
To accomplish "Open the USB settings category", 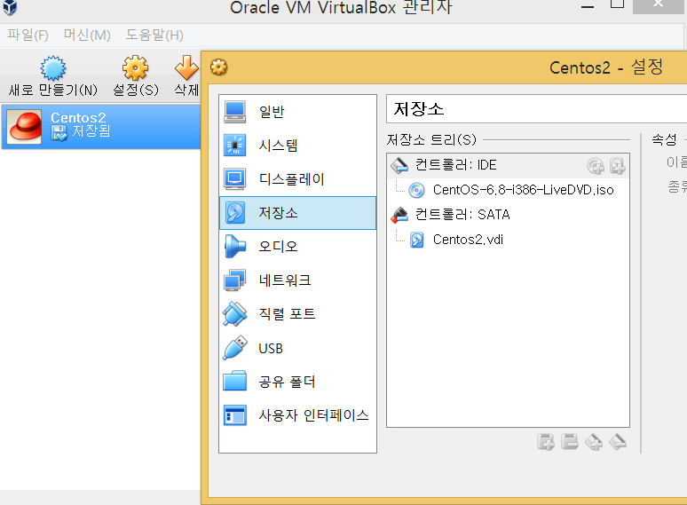I will point(297,348).
